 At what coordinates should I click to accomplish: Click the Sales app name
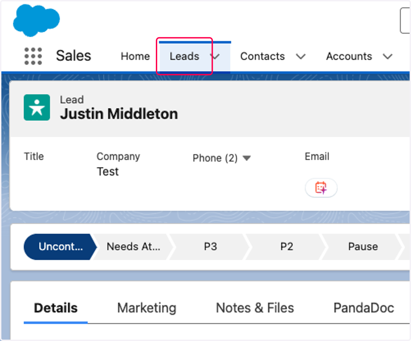coord(74,56)
